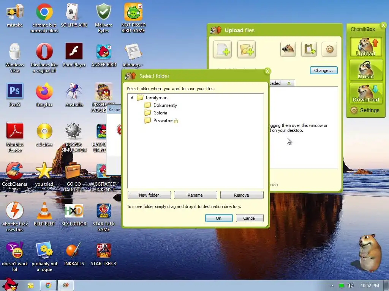The image size is (389, 291).
Task: Open Music in the ChomikBox panel
Action: (x=366, y=70)
